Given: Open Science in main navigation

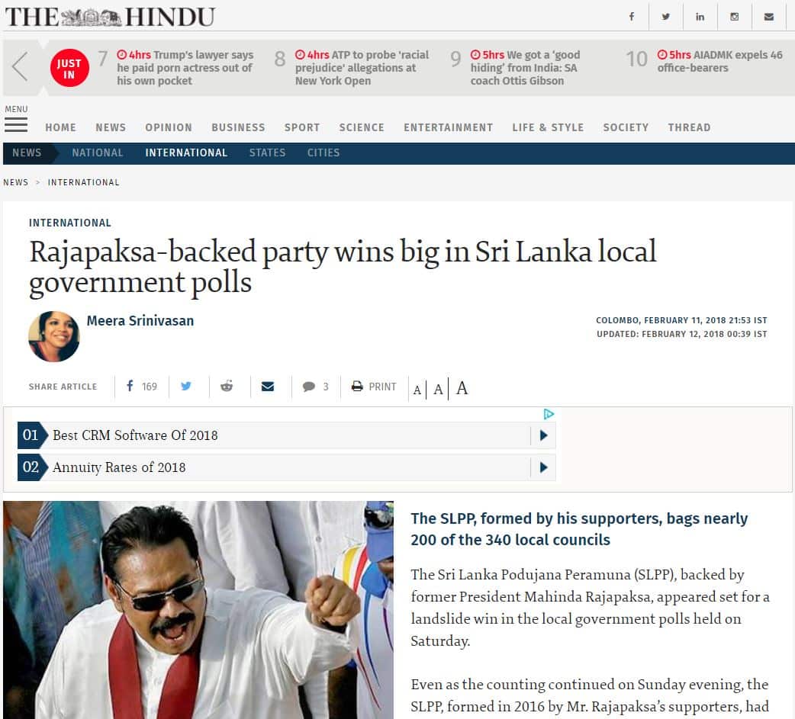Looking at the screenshot, I should (x=362, y=127).
